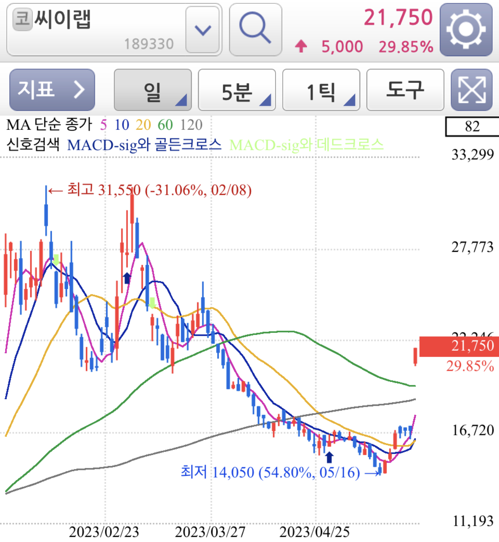The width and height of the screenshot is (499, 542).
Task: Tap the MA 120 legend value
Action: [191, 125]
